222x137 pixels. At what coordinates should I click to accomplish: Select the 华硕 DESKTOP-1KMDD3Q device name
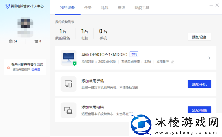coord(104,54)
